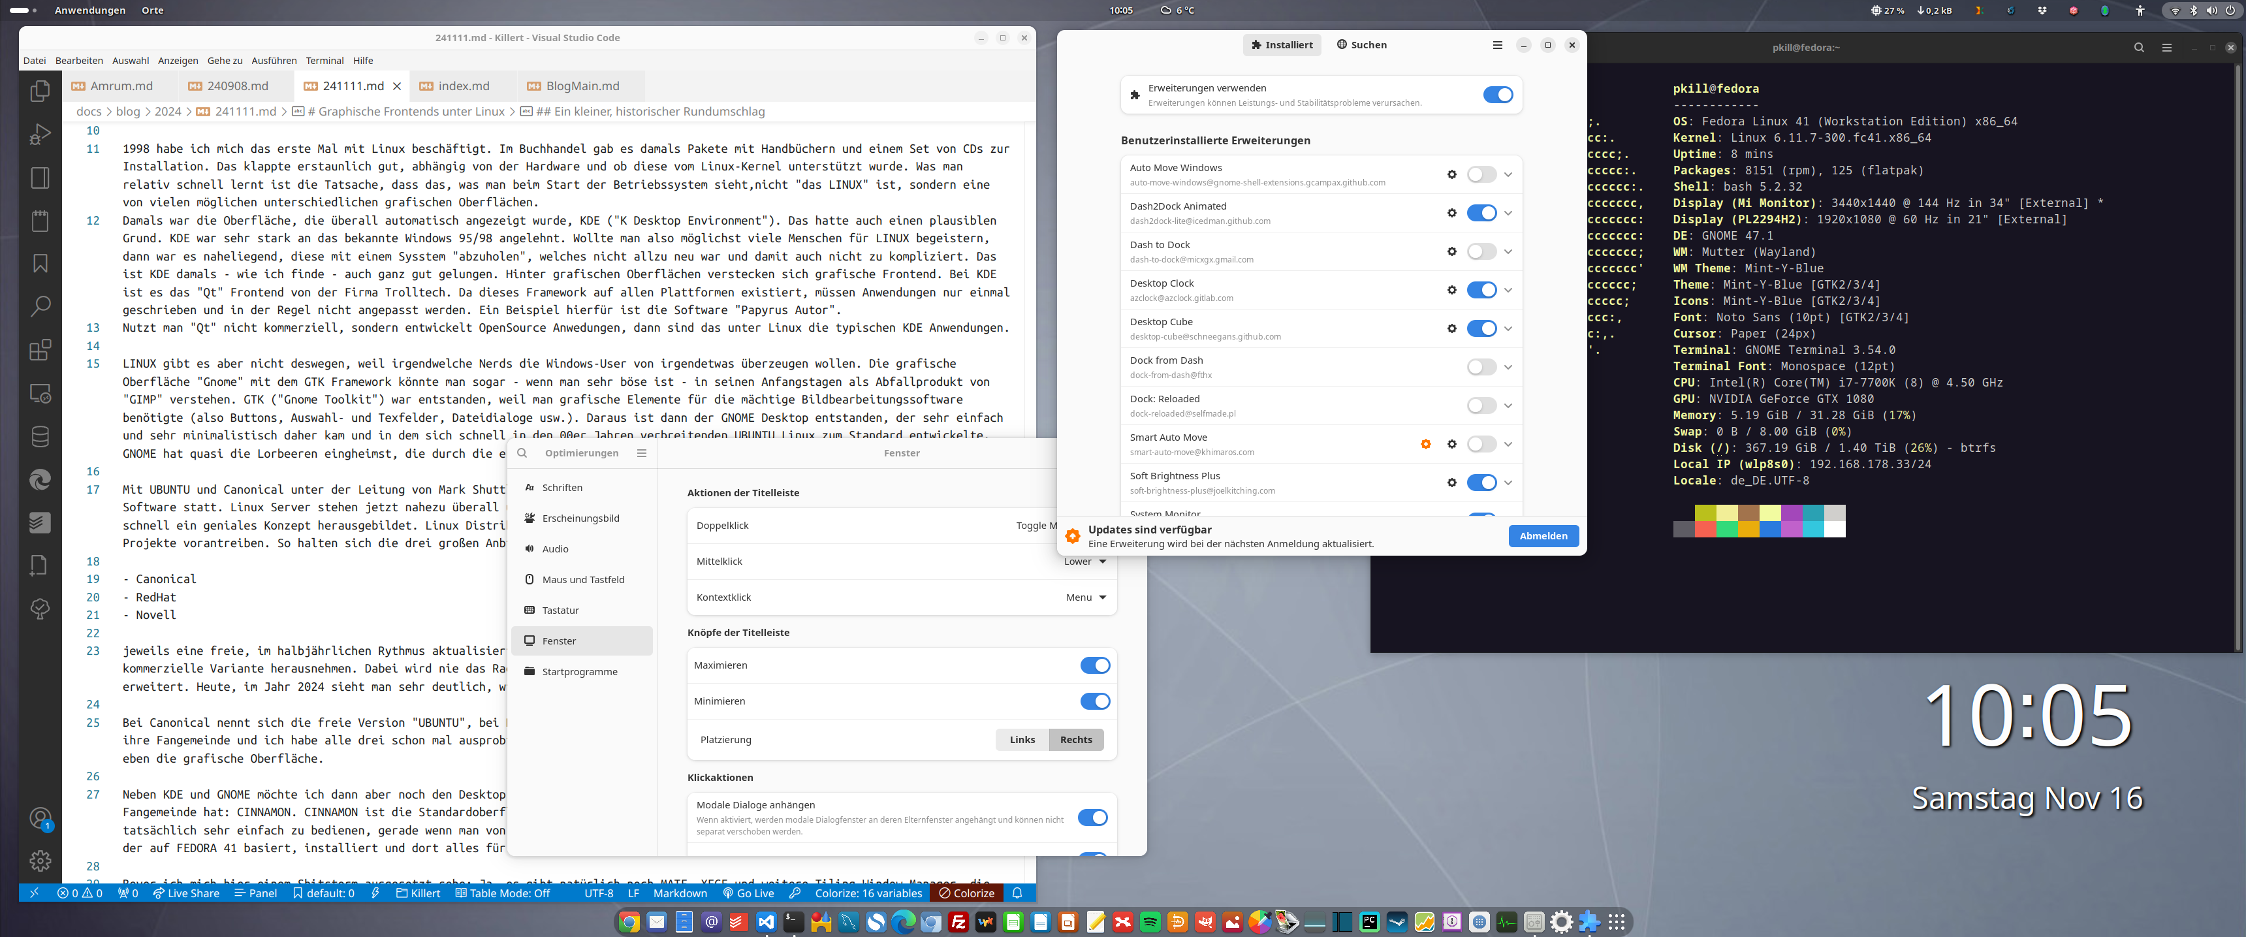Enable the Dock from Dash extension
The height and width of the screenshot is (937, 2246).
click(1481, 367)
